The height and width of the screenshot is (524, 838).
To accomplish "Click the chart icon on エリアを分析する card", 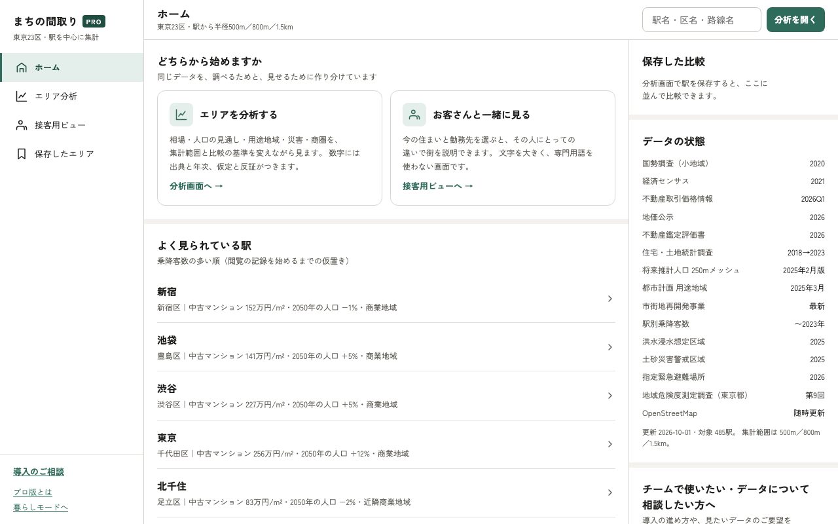I will tap(181, 115).
